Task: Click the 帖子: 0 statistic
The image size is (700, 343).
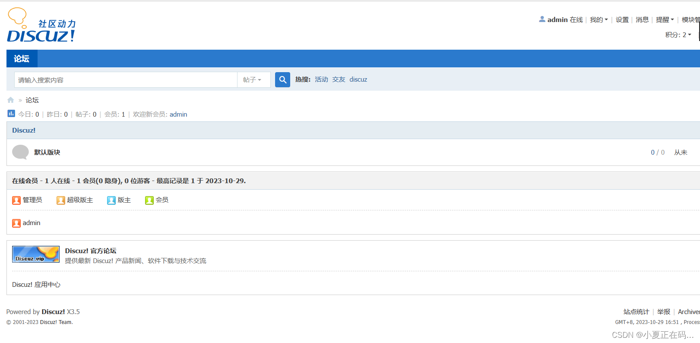Action: click(86, 114)
